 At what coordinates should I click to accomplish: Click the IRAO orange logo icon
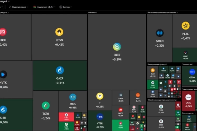[153, 70]
